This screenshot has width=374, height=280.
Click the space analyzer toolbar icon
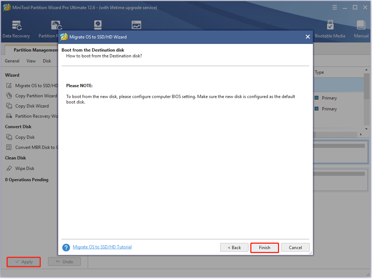pos(137,25)
